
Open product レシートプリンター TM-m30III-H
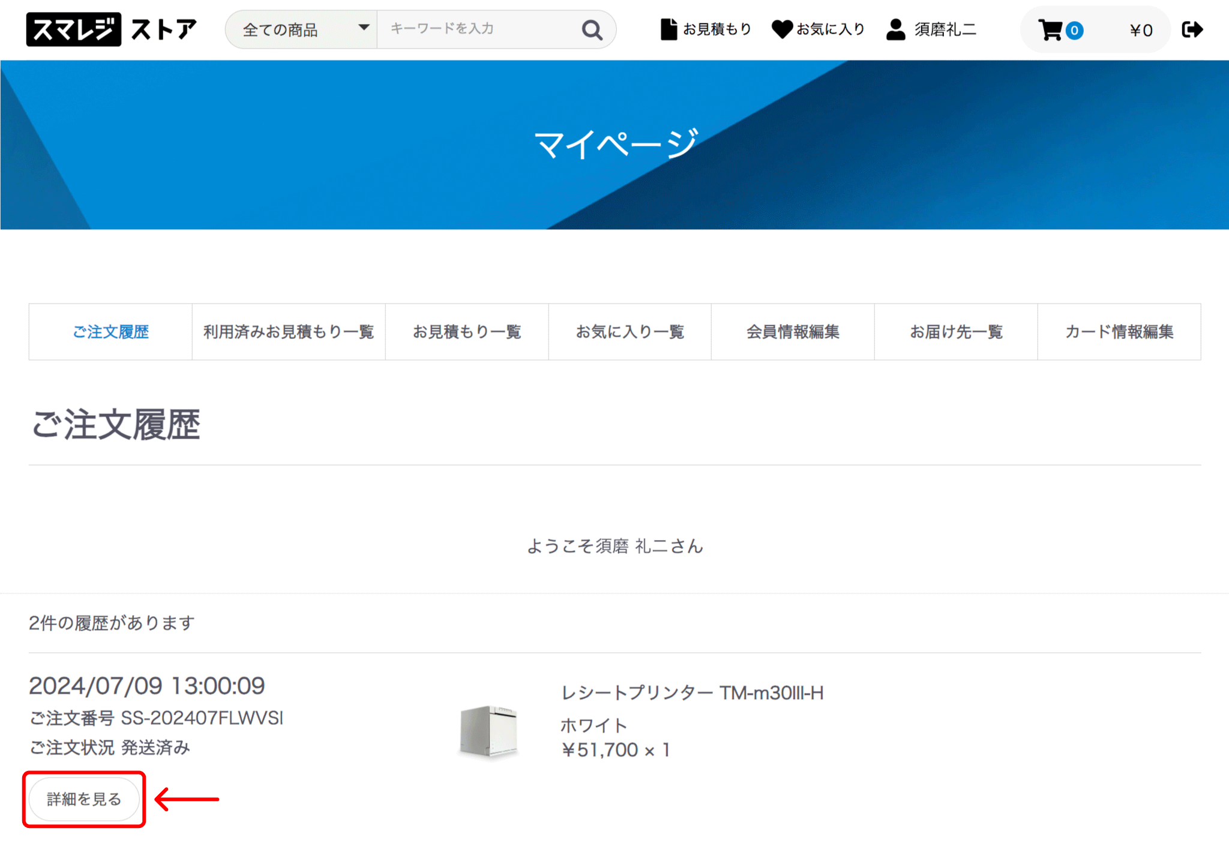click(x=693, y=692)
